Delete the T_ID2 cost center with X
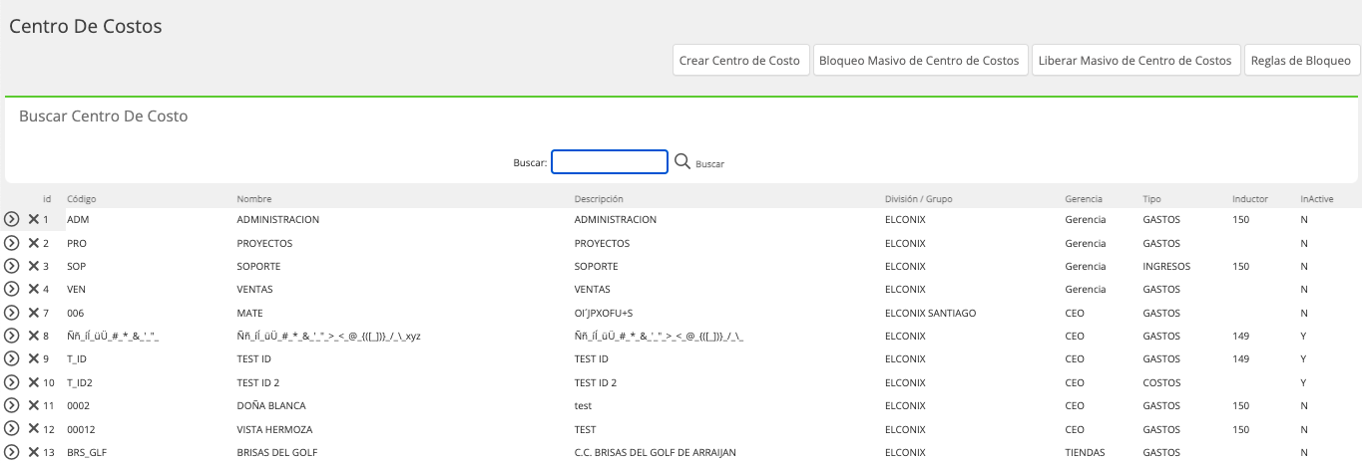Screen dimensions: 1362x464 coord(33,382)
